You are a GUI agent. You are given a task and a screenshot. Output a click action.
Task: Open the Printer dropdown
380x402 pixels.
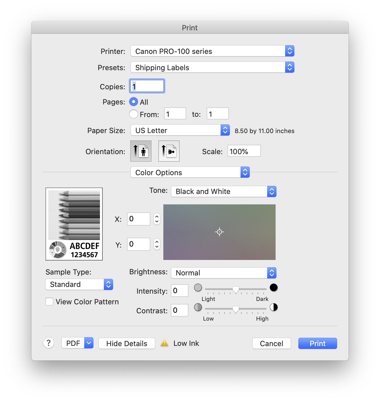click(x=212, y=51)
